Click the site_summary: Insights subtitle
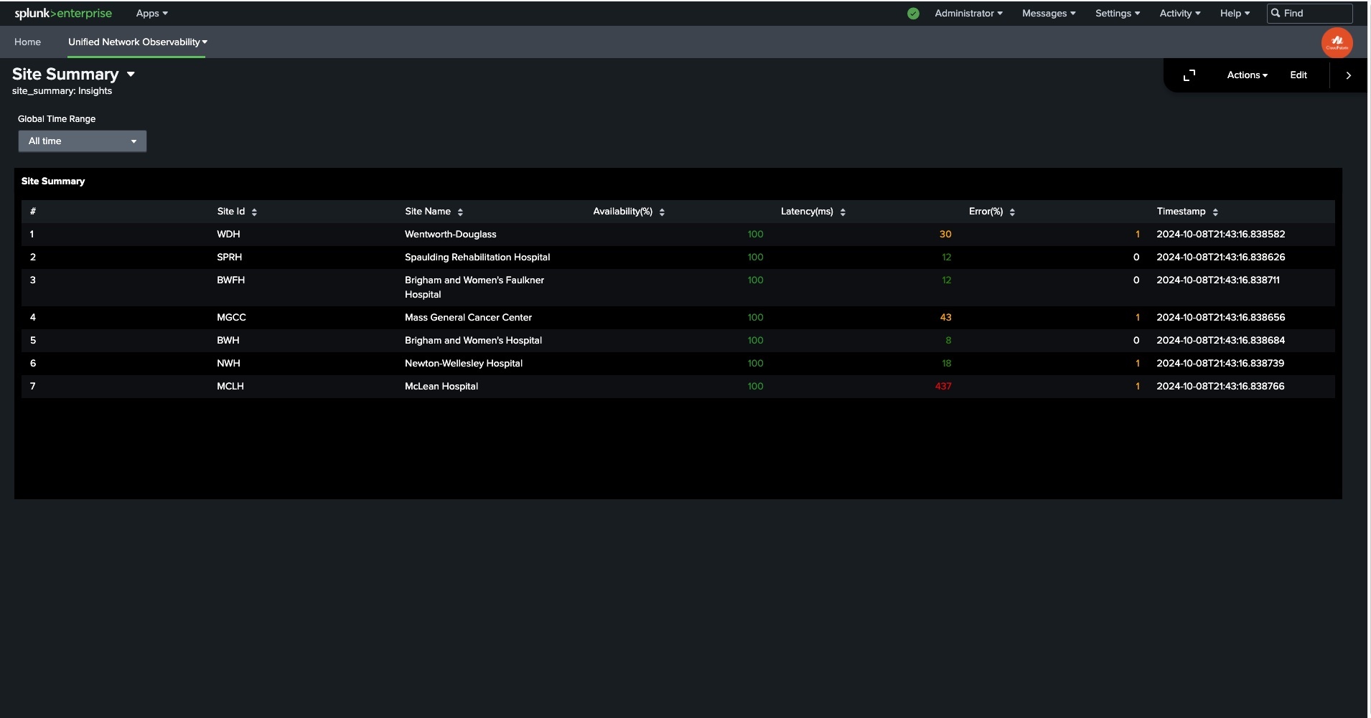The image size is (1371, 718). coord(62,91)
